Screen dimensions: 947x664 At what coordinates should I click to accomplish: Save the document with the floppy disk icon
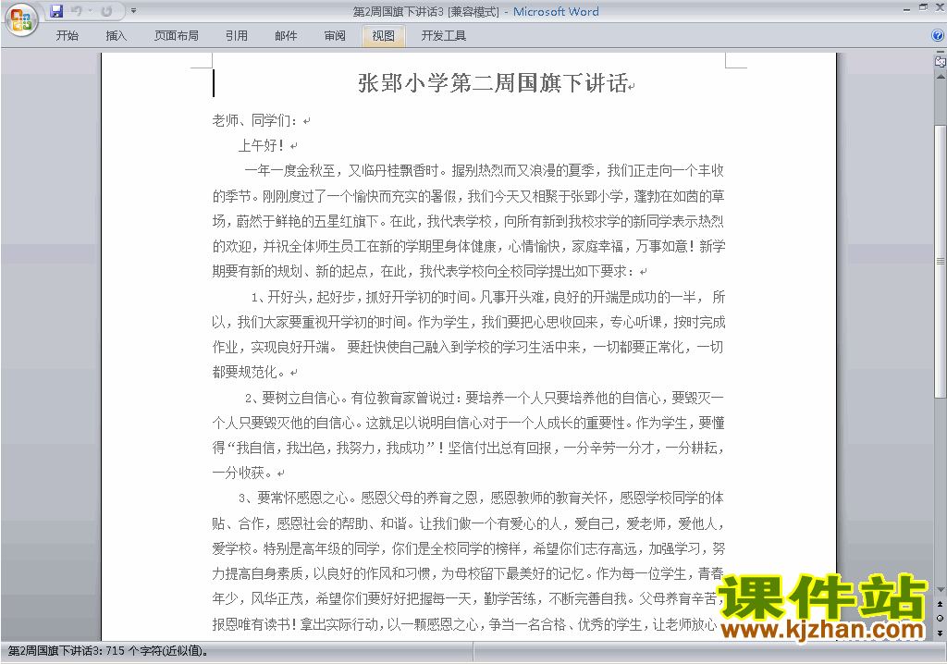click(56, 11)
